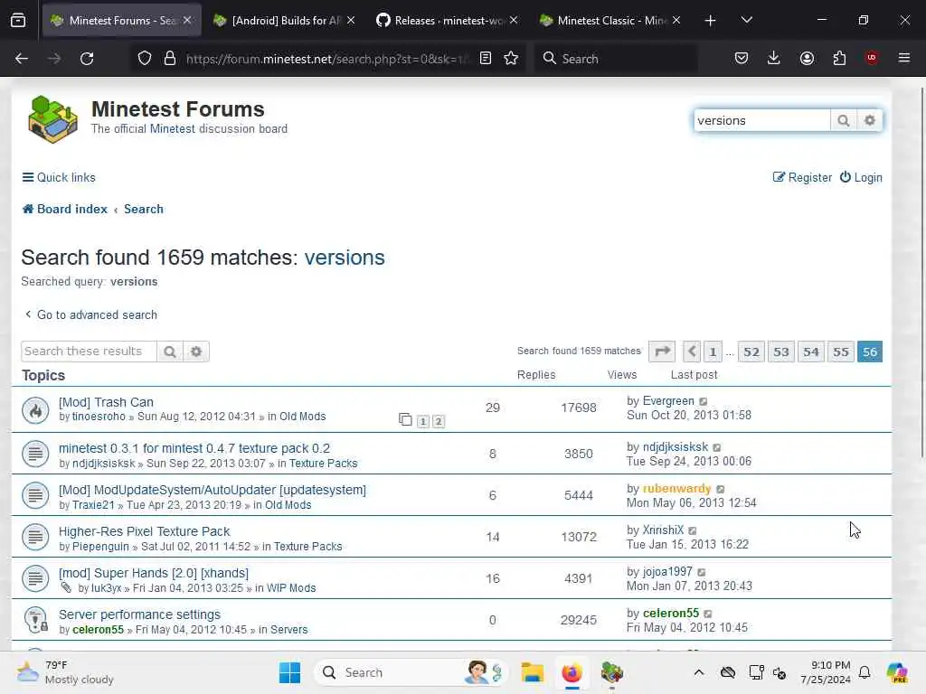The width and height of the screenshot is (926, 694).
Task: Open the weather widget on taskbar
Action: click(65, 672)
